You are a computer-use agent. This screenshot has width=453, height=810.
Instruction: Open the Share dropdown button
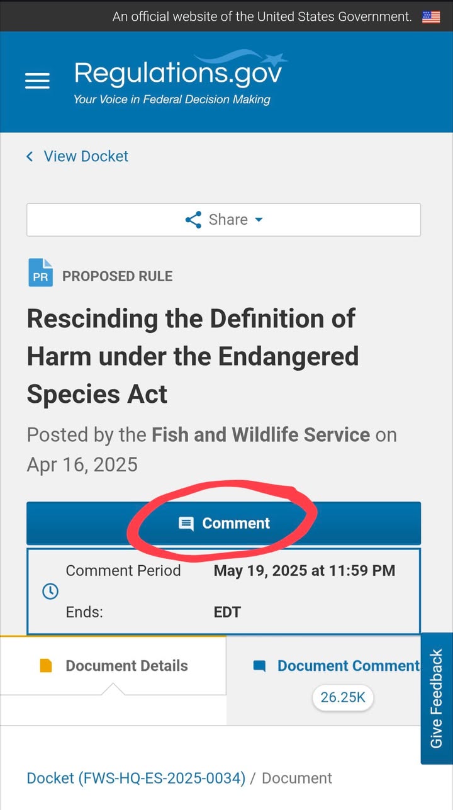click(x=223, y=220)
